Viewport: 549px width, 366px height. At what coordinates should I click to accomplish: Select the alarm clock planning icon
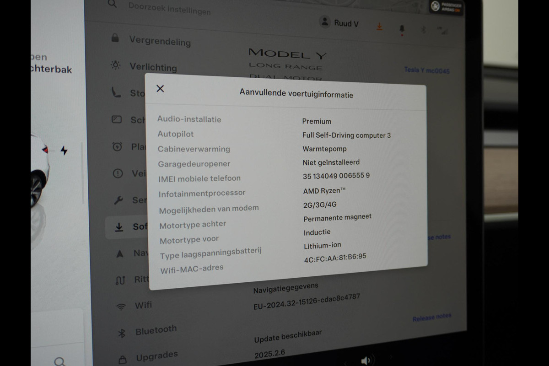[117, 146]
